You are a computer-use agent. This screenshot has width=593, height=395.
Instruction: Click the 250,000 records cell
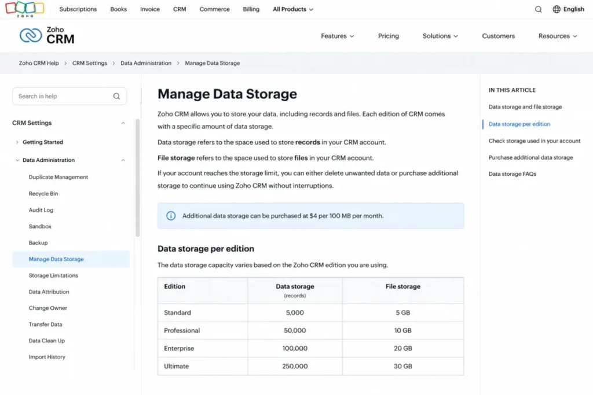pyautogui.click(x=295, y=366)
